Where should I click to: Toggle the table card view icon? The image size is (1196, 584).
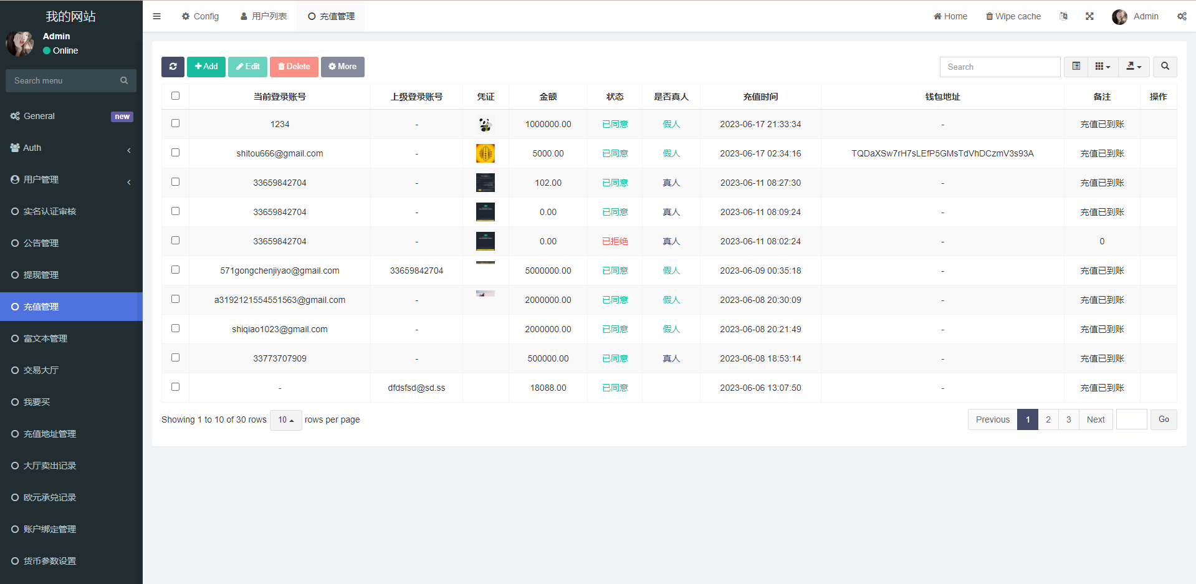[1076, 67]
